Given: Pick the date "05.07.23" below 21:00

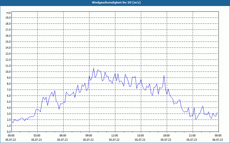Looking at the screenshot, I should pos(192,140).
